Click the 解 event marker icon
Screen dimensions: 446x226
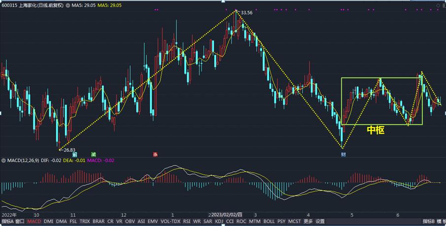click(x=75, y=155)
